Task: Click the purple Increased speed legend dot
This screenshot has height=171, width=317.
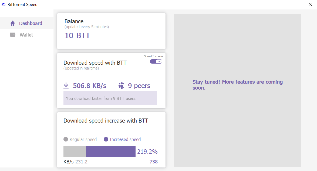Action: [x=106, y=139]
